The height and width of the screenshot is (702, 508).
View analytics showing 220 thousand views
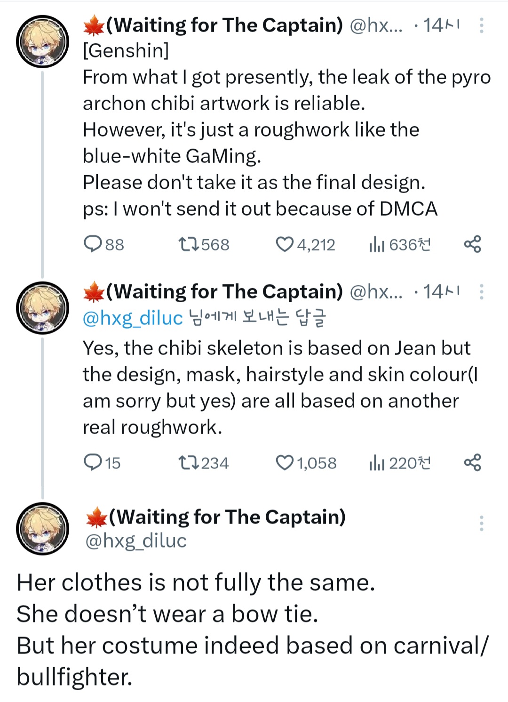pos(377,463)
